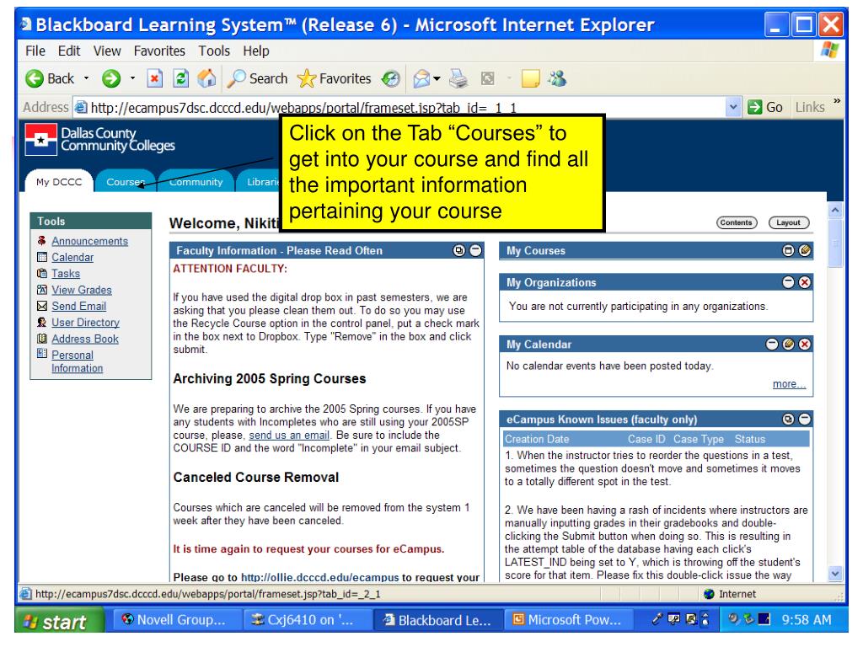Print the page with the printer icon
The image size is (863, 647).
click(458, 78)
